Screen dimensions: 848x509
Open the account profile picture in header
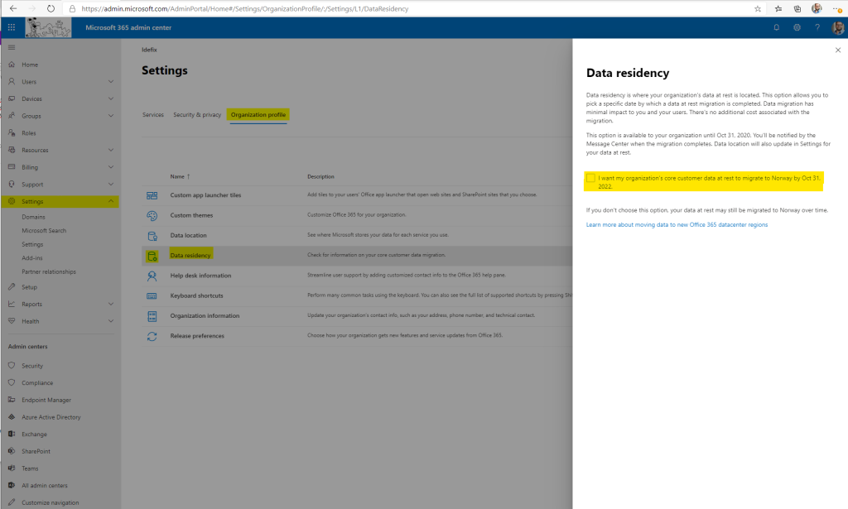point(838,27)
